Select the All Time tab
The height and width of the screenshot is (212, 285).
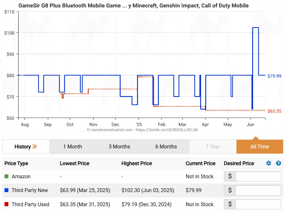(x=260, y=147)
